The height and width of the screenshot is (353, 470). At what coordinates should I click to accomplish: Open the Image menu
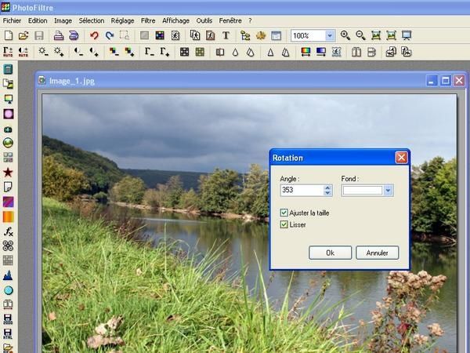coord(63,20)
